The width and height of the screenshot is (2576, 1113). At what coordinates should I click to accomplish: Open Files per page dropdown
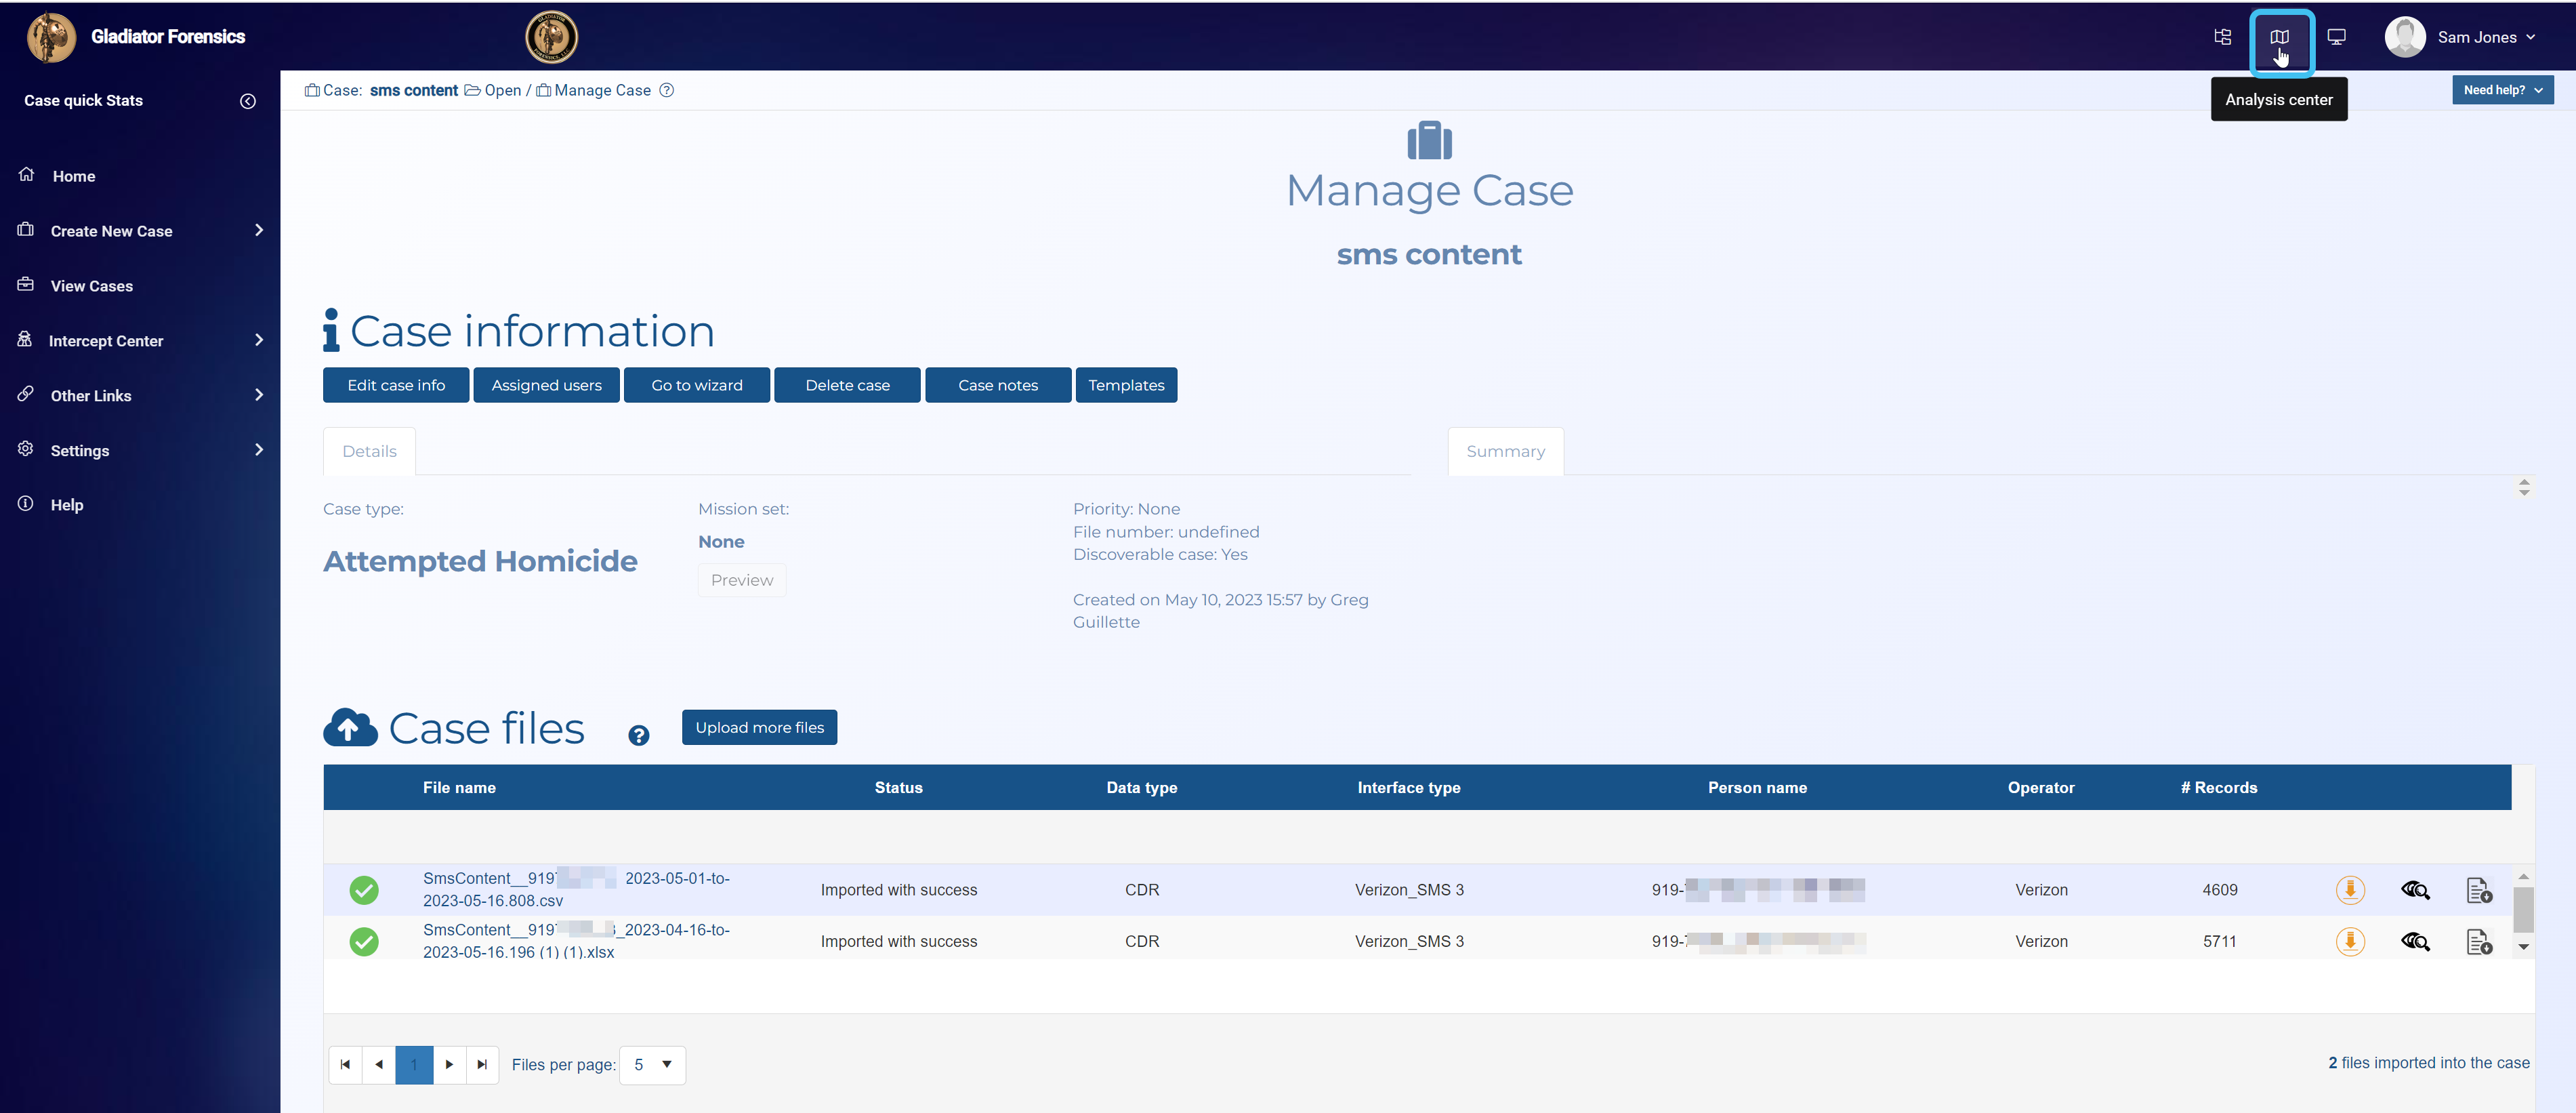(x=652, y=1064)
